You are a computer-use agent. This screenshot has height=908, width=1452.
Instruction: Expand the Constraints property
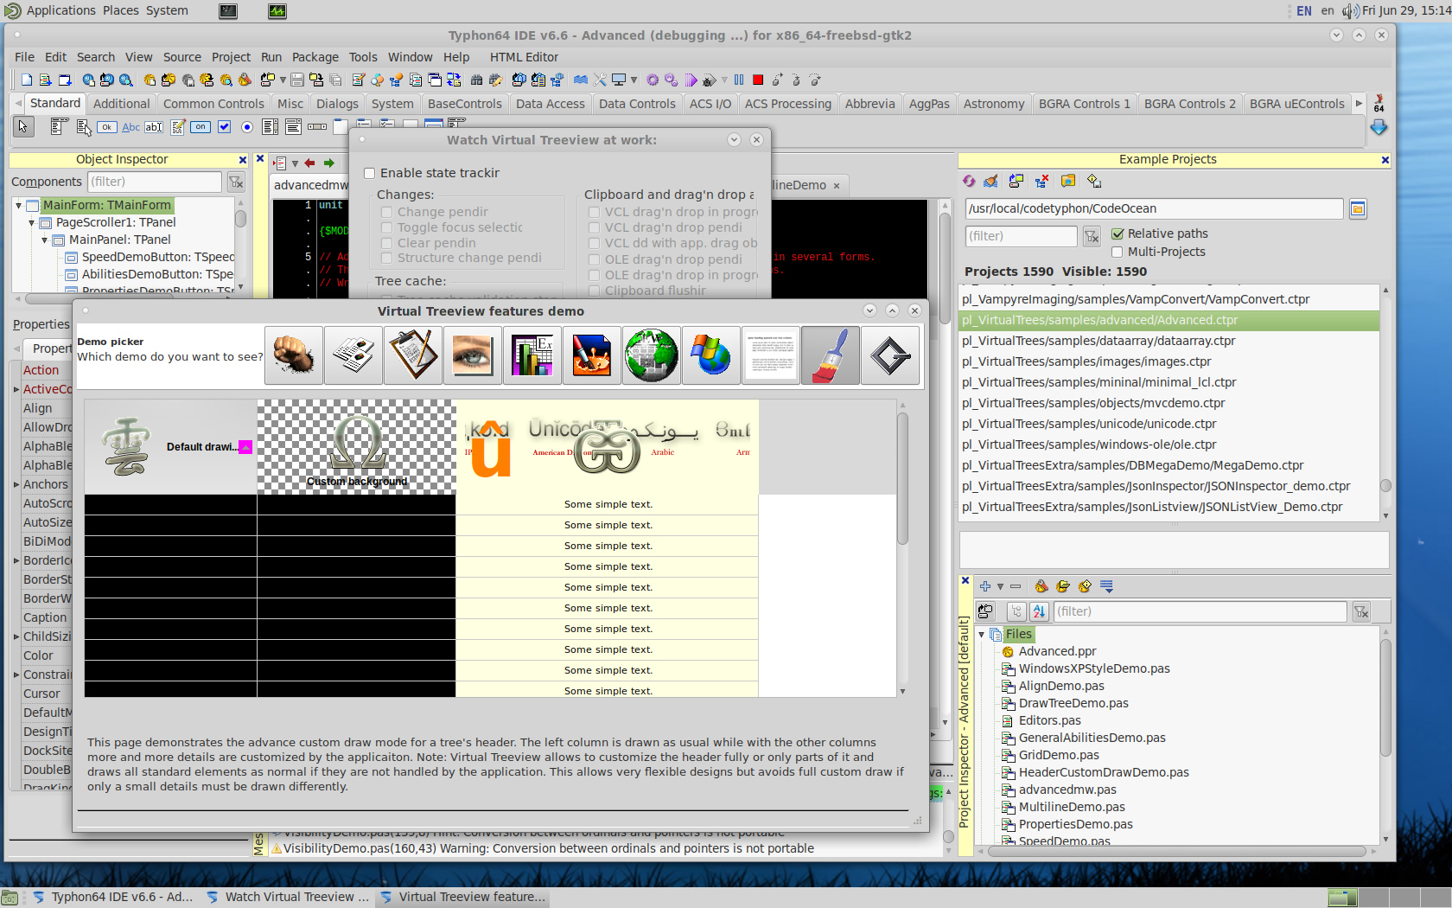click(16, 675)
